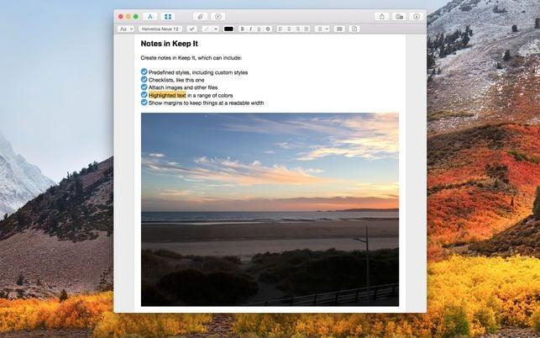Click the checklist checkmark button in format bar
Viewport: 540px width, 338px height.
191,29
